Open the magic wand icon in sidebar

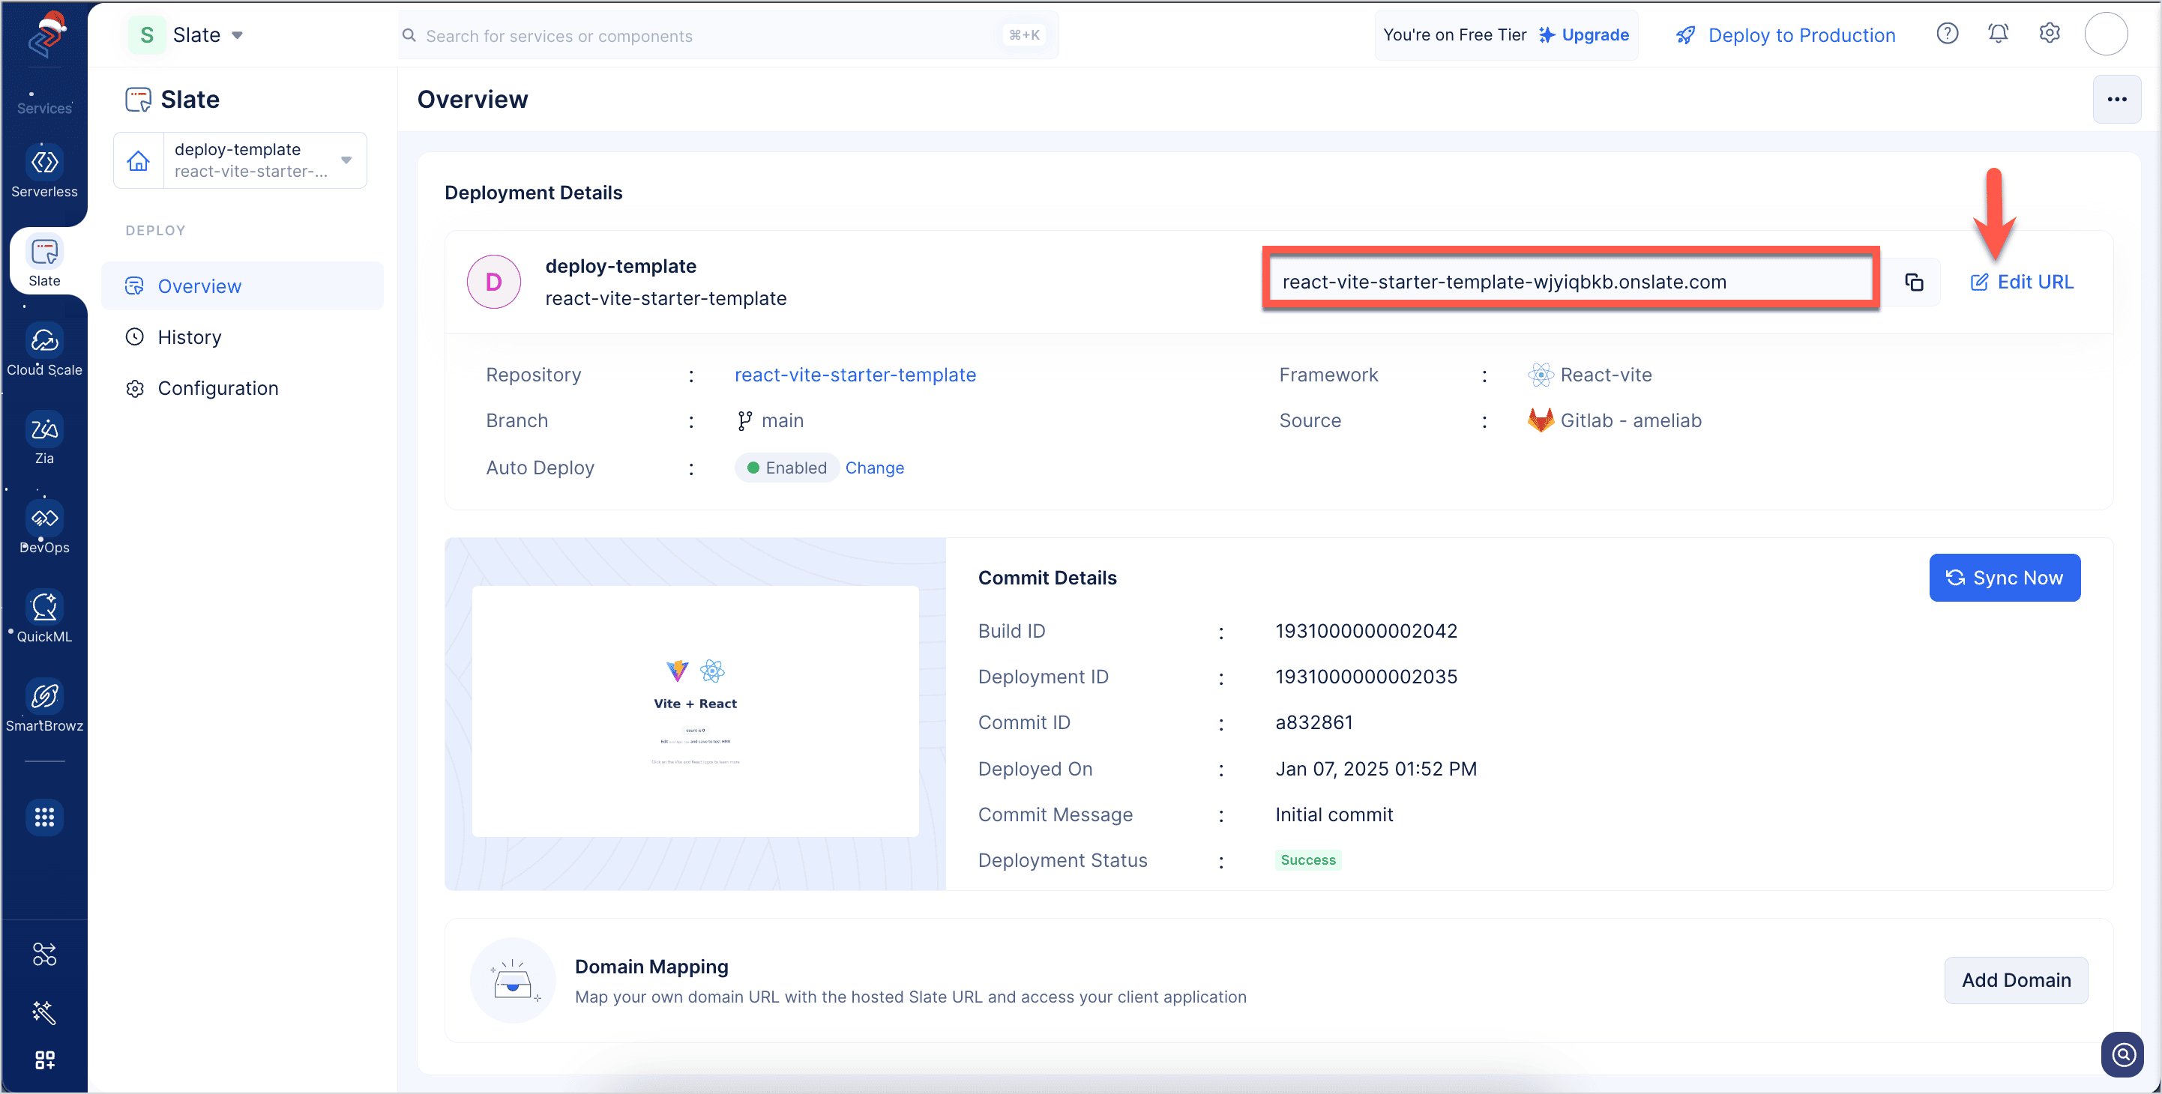(x=44, y=1012)
